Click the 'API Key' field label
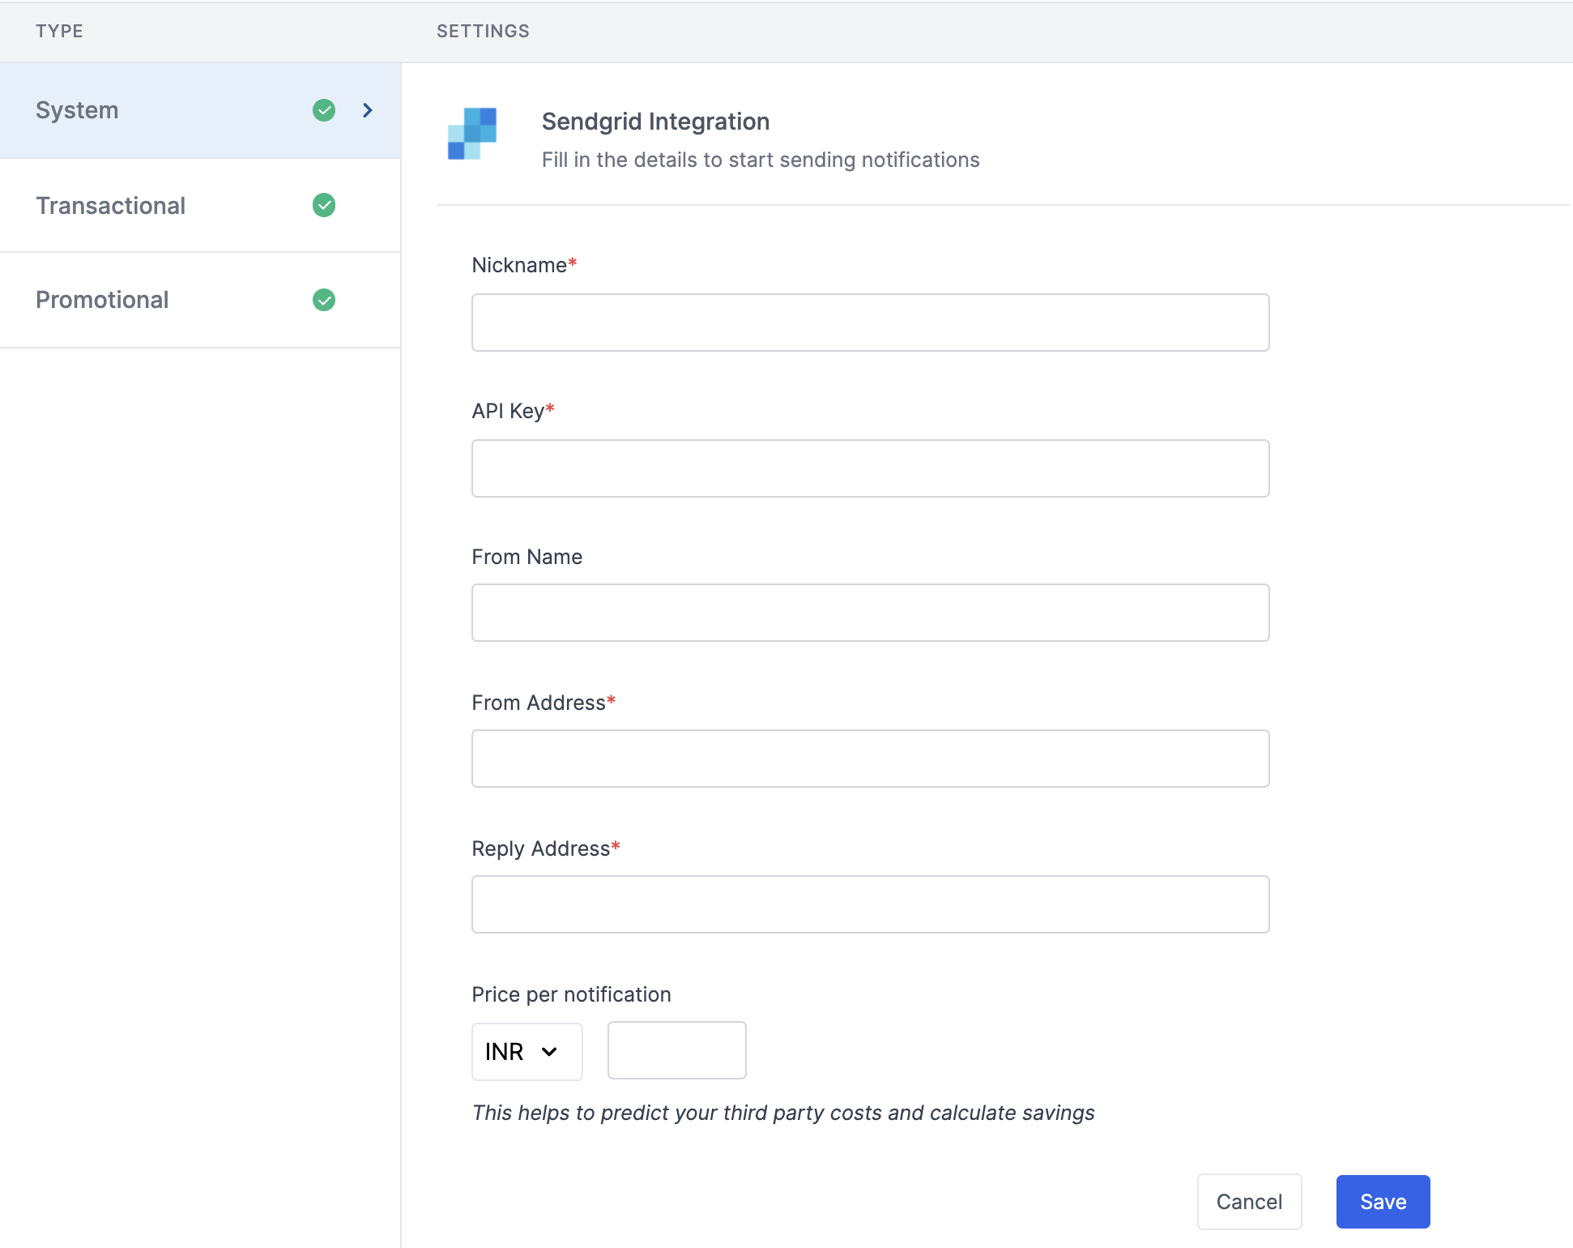 click(513, 411)
